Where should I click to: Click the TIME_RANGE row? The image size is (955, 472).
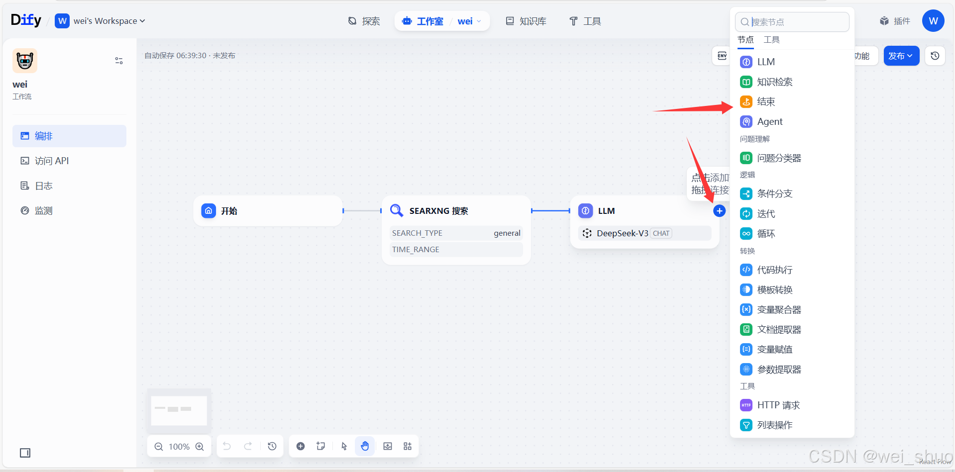(x=456, y=249)
